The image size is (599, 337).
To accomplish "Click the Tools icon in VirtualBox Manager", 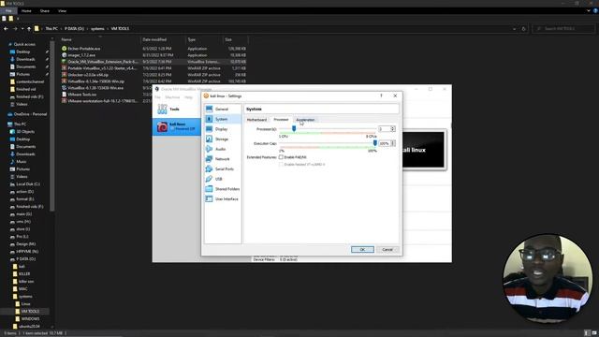I will point(162,109).
